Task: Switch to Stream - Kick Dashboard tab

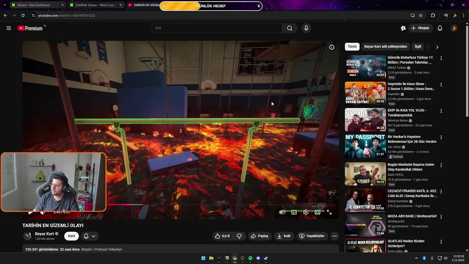Action: (x=37, y=5)
